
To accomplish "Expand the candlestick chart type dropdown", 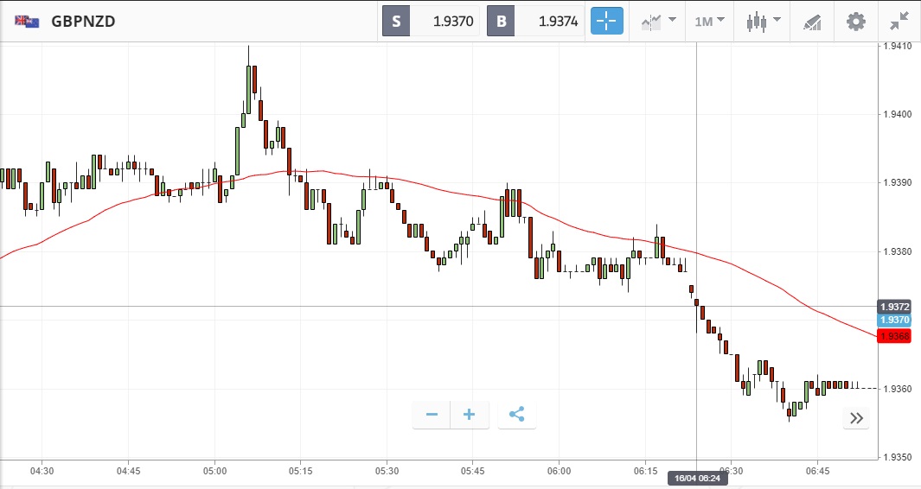I will [x=763, y=21].
